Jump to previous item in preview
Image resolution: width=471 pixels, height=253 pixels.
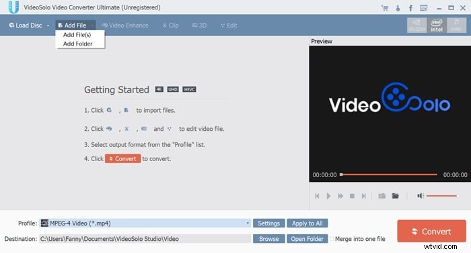tap(317, 196)
